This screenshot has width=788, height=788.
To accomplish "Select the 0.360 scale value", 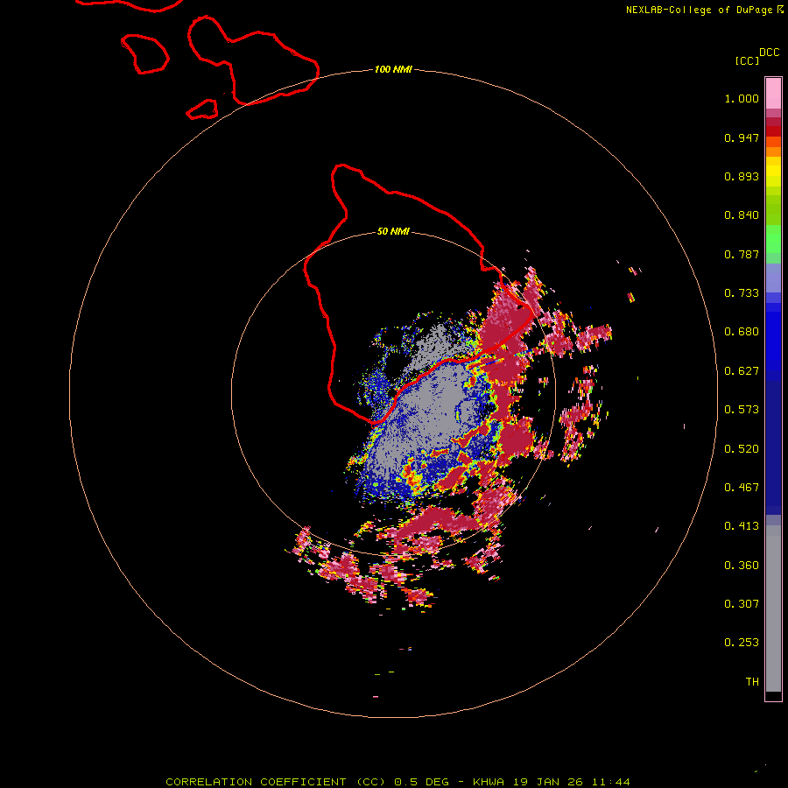I will (x=742, y=566).
